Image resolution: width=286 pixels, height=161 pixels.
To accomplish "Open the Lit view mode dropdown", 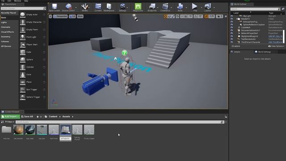I will [72, 16].
